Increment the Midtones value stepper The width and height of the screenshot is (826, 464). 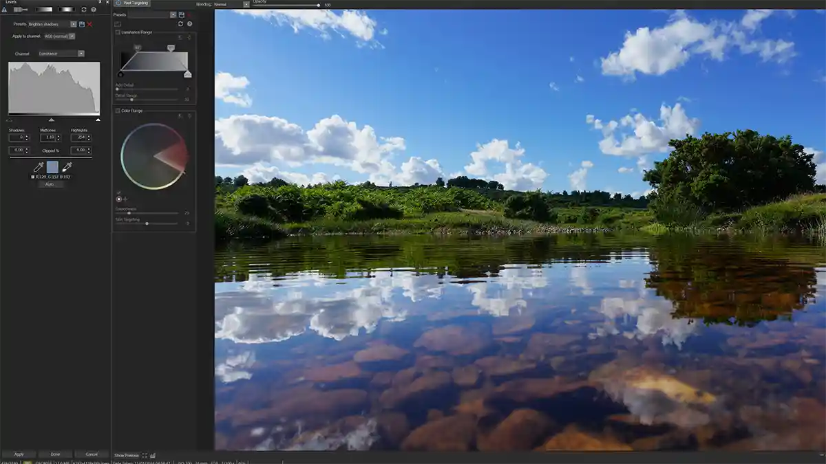[59, 135]
